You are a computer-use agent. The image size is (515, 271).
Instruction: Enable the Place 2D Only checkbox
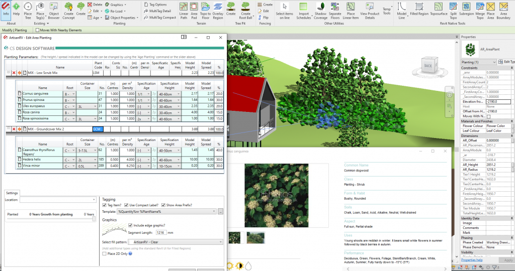point(104,253)
